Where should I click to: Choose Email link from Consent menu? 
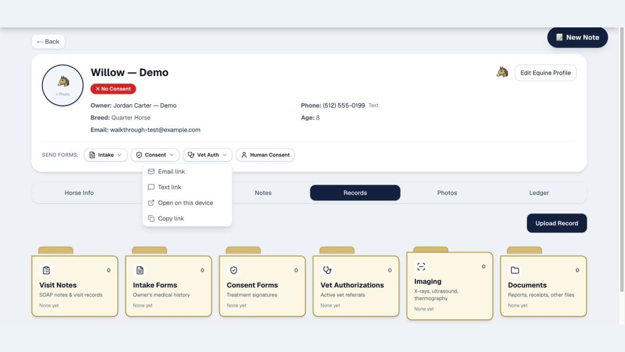[x=187, y=172]
